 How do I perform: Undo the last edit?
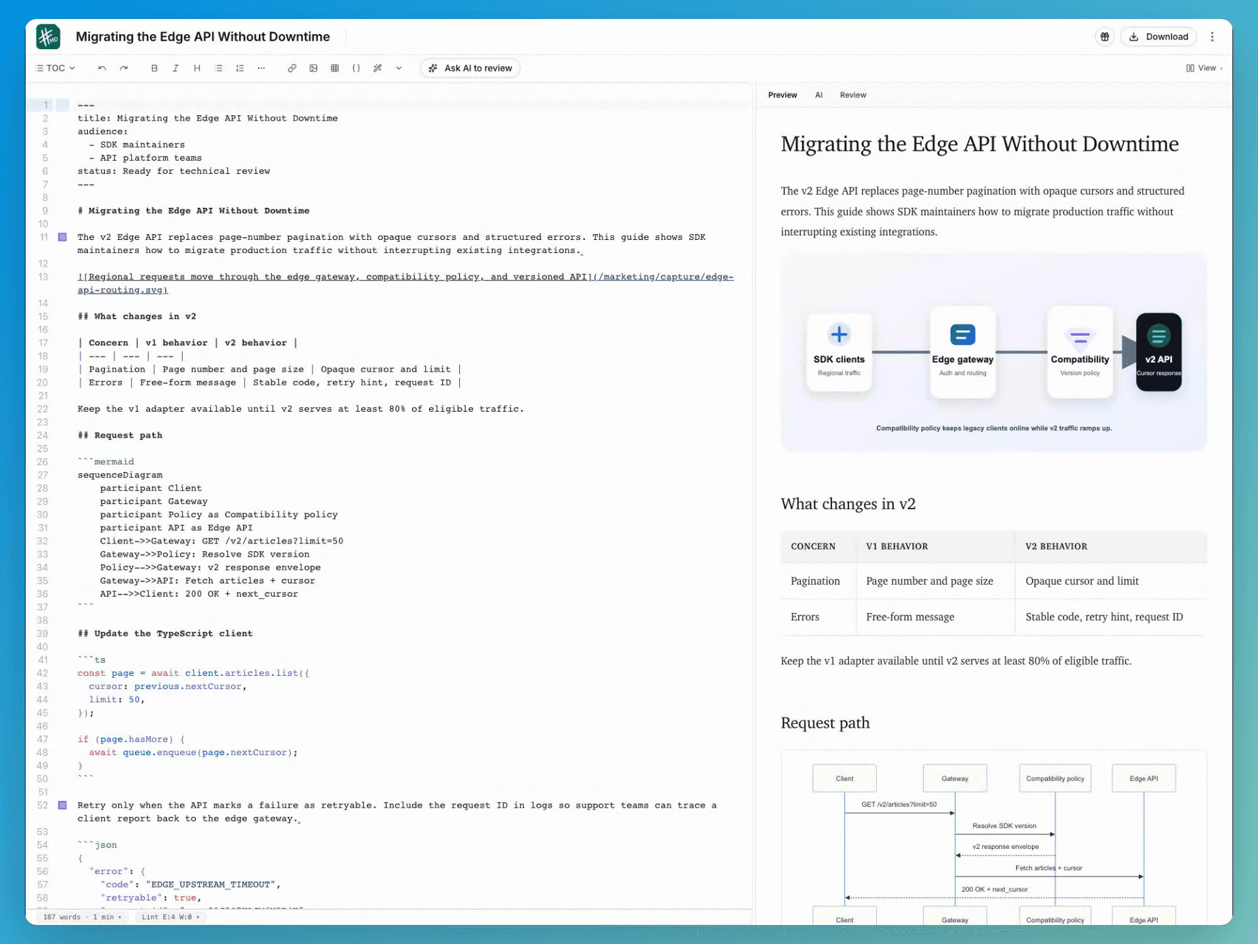click(102, 68)
